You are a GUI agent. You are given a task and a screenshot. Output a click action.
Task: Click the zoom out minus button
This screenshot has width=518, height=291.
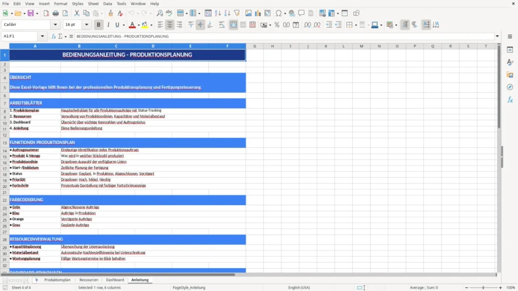[466, 287]
